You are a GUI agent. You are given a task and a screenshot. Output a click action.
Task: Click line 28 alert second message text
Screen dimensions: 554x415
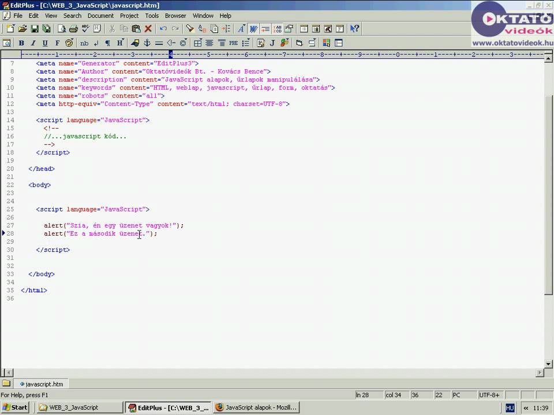pos(100,233)
